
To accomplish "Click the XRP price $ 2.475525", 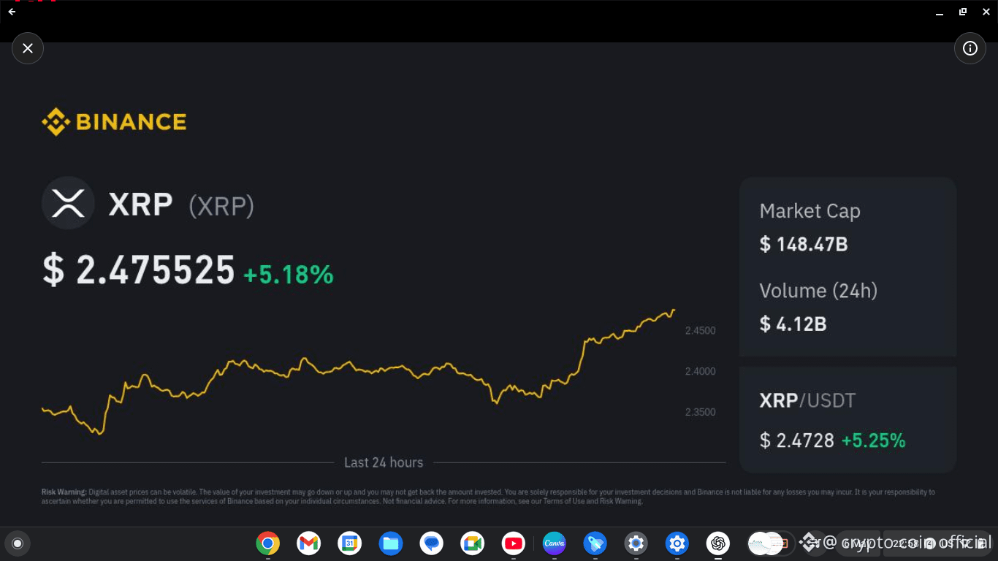I will point(139,270).
